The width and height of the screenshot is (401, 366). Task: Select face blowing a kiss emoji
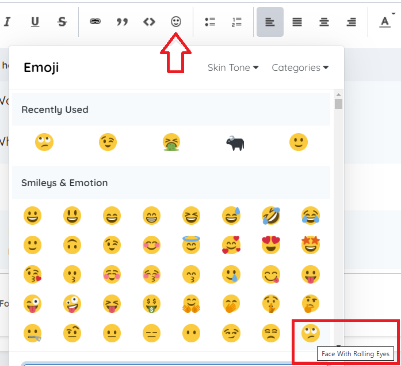pyautogui.click(x=32, y=274)
